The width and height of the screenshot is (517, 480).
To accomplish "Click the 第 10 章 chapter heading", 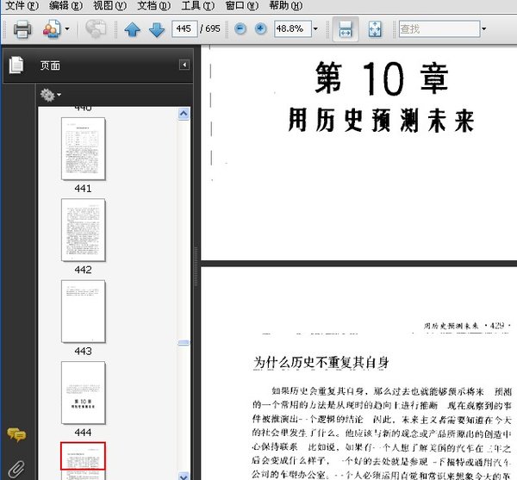I will click(382, 78).
